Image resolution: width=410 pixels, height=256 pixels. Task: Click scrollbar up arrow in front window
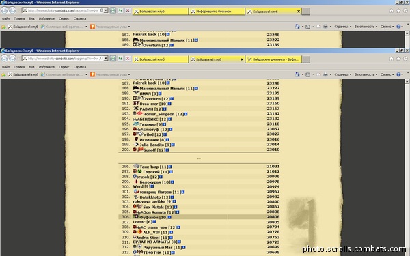coord(407,81)
